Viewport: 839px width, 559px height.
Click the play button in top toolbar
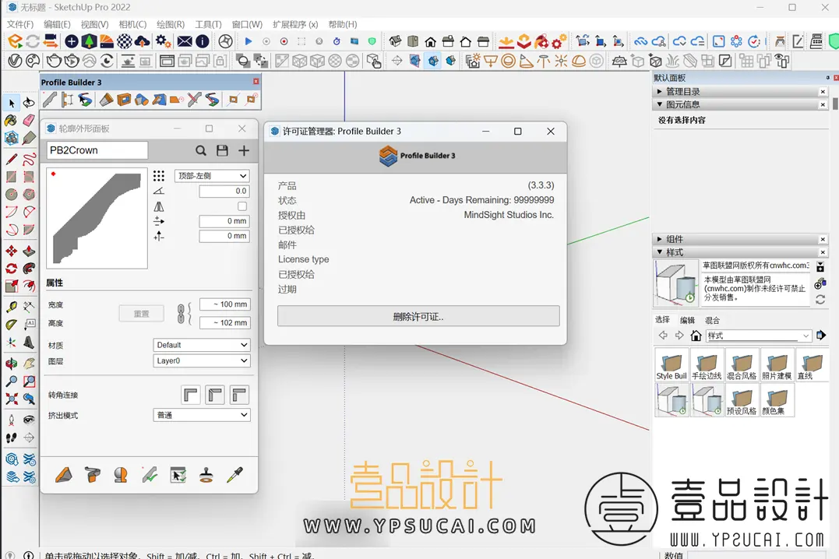pyautogui.click(x=249, y=41)
